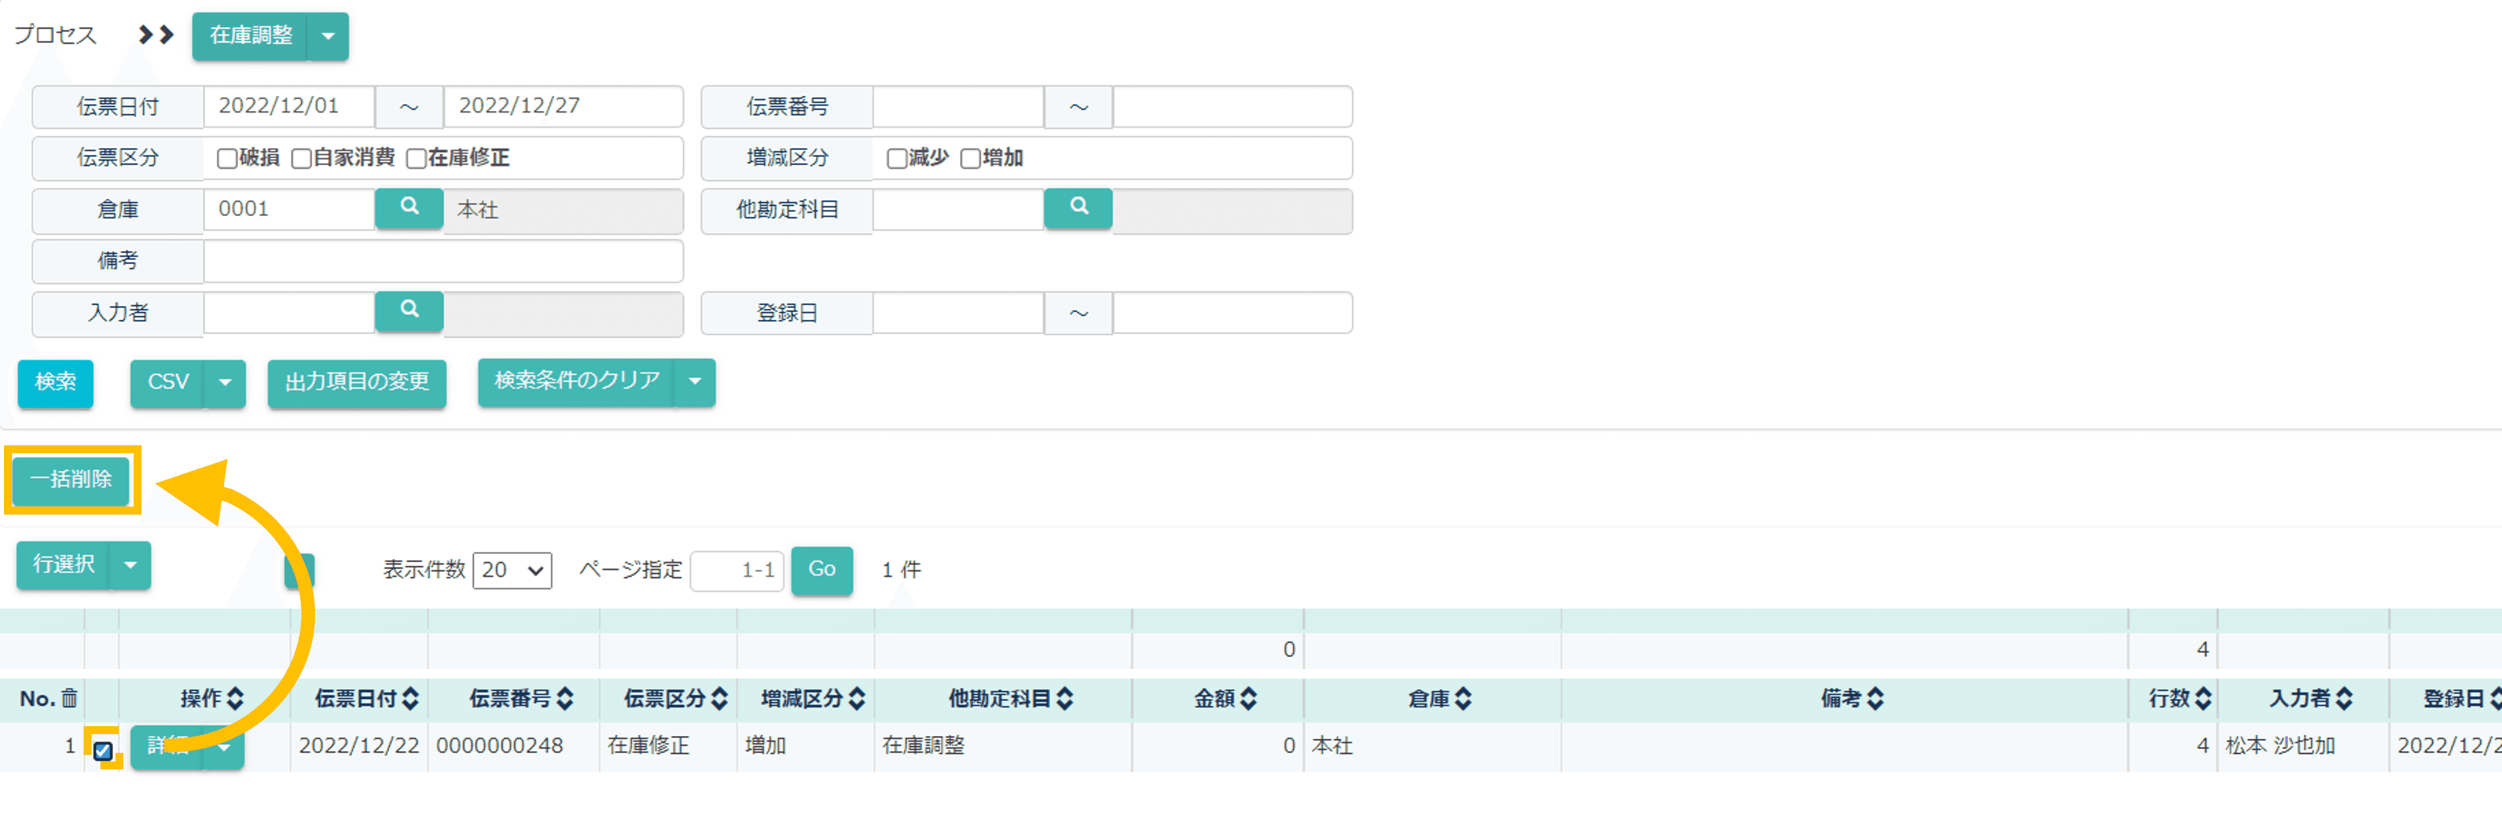Image resolution: width=2502 pixels, height=816 pixels.
Task: Click the 登録日 from field
Action: (x=958, y=312)
